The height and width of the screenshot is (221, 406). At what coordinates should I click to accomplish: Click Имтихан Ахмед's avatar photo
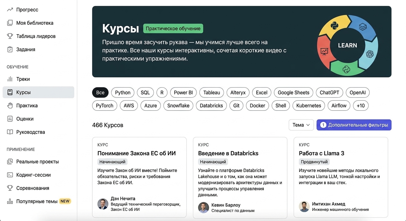point(304,206)
